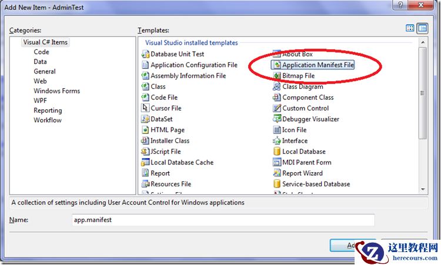
Task: Click the Debugger Visualizer template icon
Action: (277, 119)
